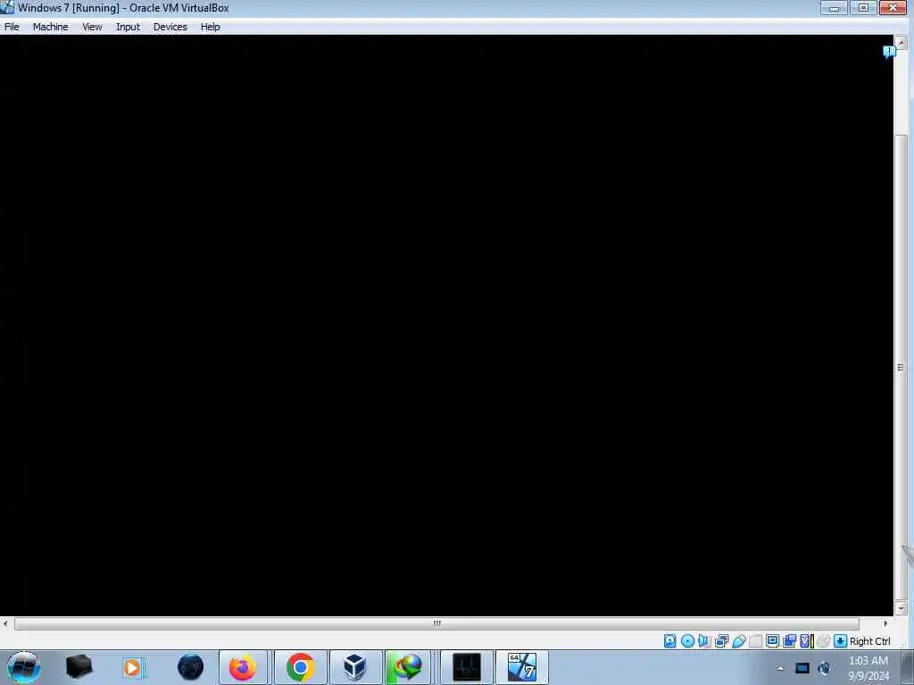This screenshot has height=685, width=914.
Task: Click the vertical scrollbar thumb
Action: [x=901, y=367]
